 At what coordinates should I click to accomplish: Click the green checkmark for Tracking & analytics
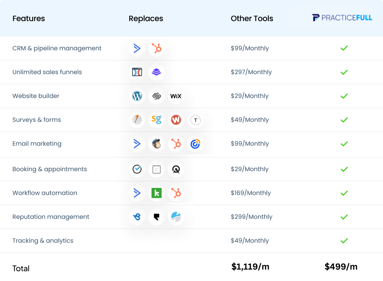pos(344,241)
